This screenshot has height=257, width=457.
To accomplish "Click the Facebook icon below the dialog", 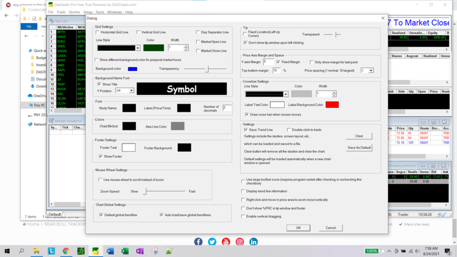I will (198, 241).
